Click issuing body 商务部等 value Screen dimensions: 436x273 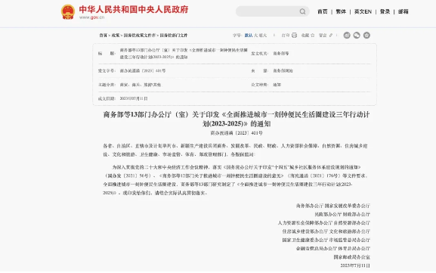281,54
